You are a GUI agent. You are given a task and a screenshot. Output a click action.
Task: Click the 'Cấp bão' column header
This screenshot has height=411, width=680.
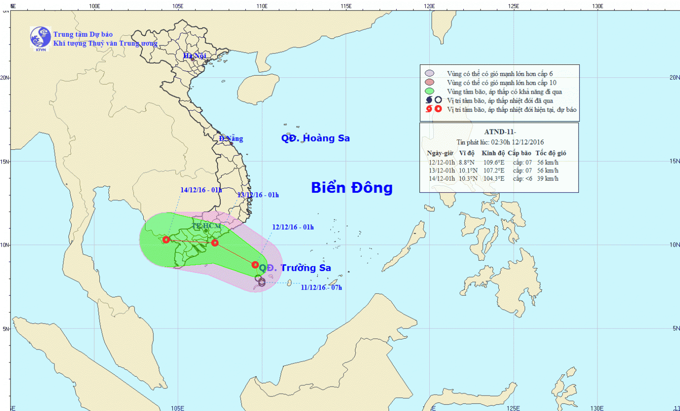520,153
